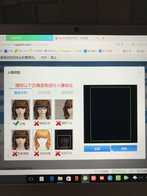Click the Task View taskbar icon
Image resolution: width=147 pixels, height=196 pixels.
(x=31, y=179)
